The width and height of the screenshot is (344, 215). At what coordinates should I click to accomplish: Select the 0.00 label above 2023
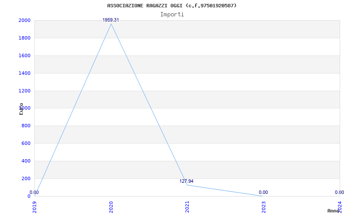tap(263, 192)
